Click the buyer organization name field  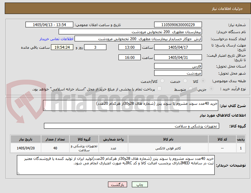(130, 32)
